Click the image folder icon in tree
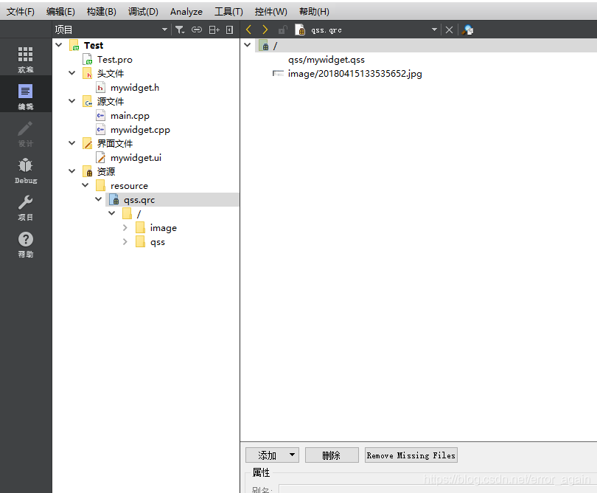597x493 pixels. pyautogui.click(x=140, y=227)
